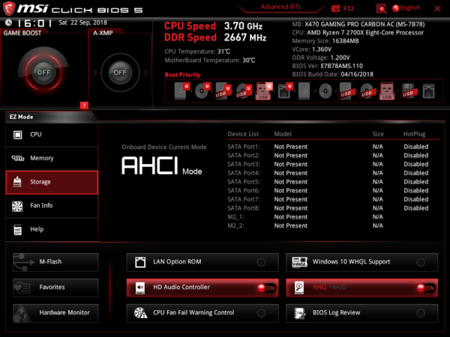The image size is (450, 337).
Task: Select the legacy CD/DVD boot icon without badge
Action: [325, 91]
